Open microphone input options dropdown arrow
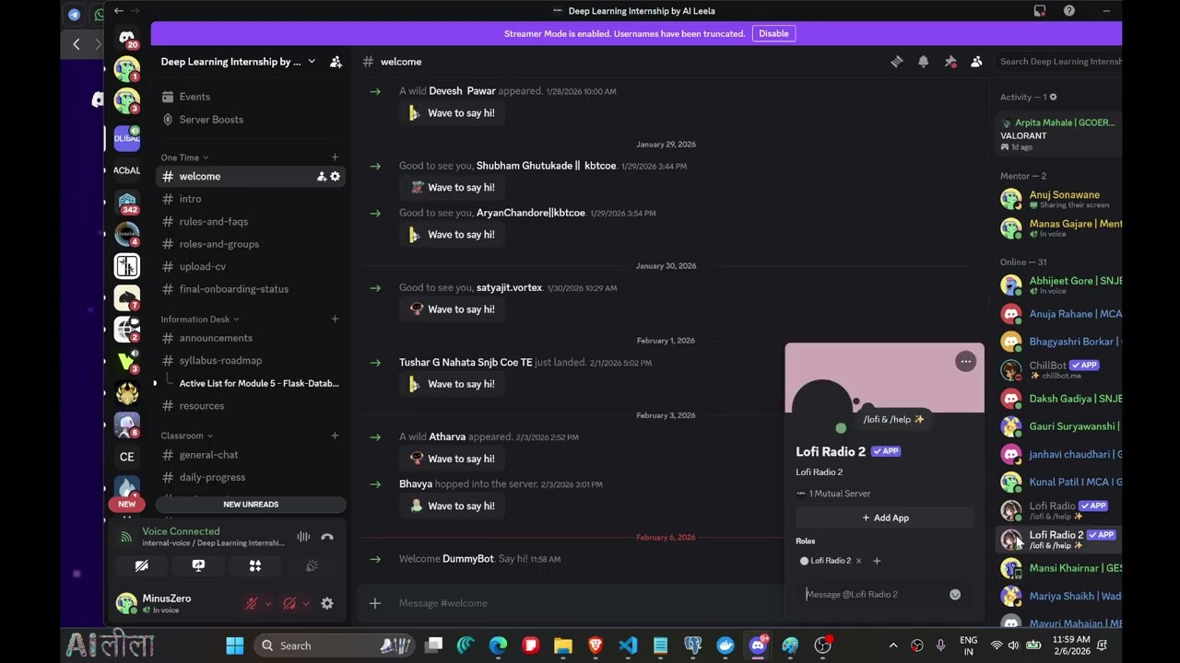 [x=267, y=604]
